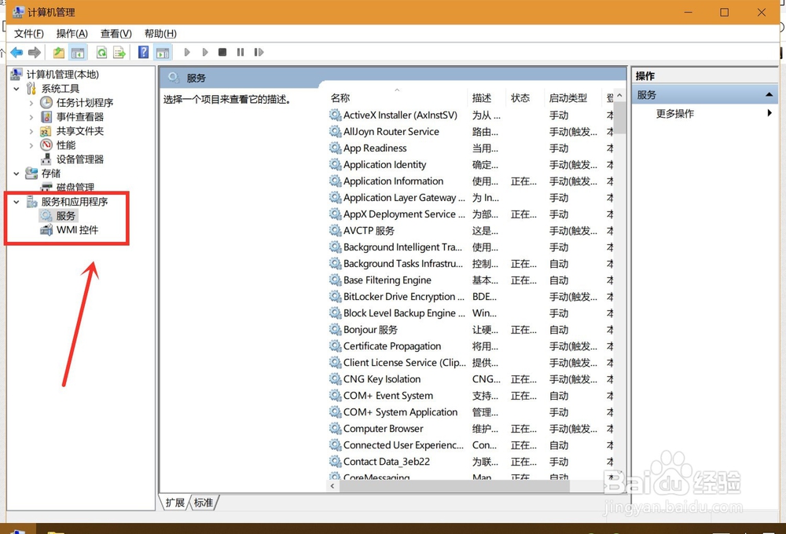Open the 查看(V) menu
Viewport: 786px width, 534px height.
click(115, 33)
